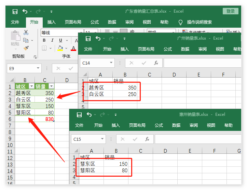Apply red Font Color letter A
247x190 pixels.
(x=73, y=48)
